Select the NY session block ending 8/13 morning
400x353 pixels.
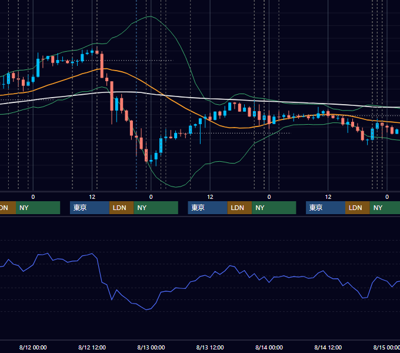click(x=156, y=208)
